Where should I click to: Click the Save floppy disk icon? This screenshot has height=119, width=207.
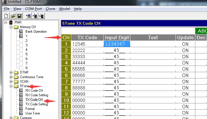click(x=19, y=16)
